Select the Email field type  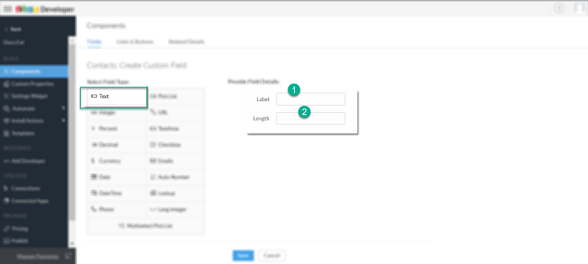pyautogui.click(x=175, y=161)
